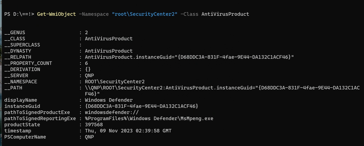This screenshot has height=146, width=364.
Task: Click the instanceGuid property GUID value
Action: coord(141,106)
